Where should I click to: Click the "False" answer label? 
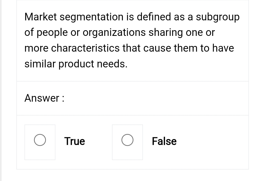164,141
